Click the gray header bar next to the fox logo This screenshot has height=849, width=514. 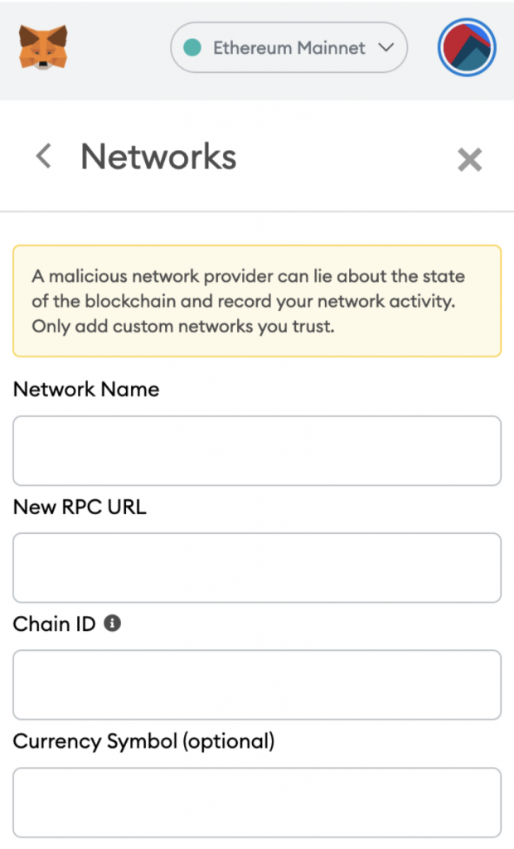(119, 49)
